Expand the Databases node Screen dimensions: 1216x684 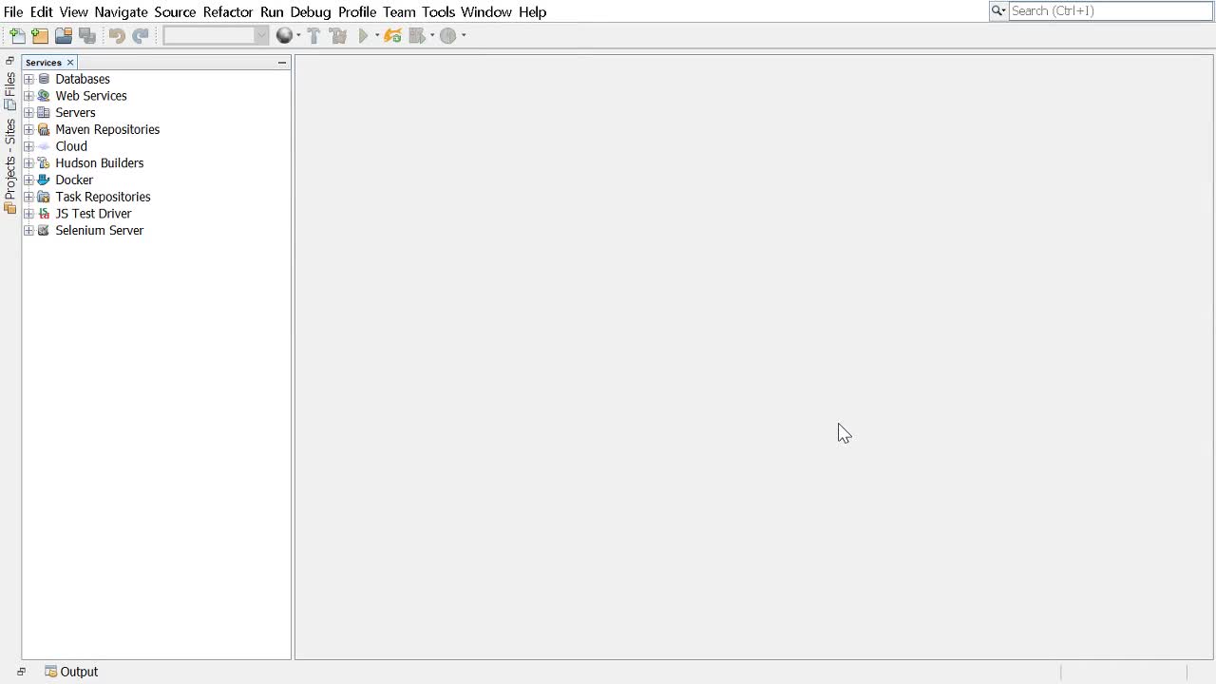[28, 79]
